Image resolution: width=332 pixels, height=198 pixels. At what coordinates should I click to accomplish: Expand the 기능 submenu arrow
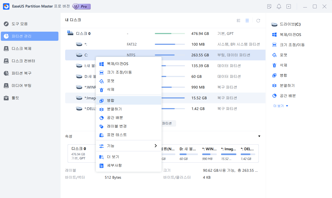pyautogui.click(x=156, y=146)
